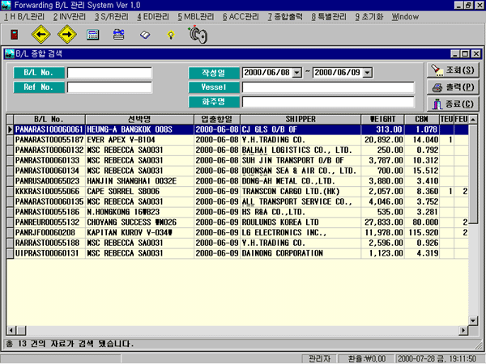Viewport: 486px width, 364px height.
Task: Click the 조회(S) search button
Action: [453, 70]
